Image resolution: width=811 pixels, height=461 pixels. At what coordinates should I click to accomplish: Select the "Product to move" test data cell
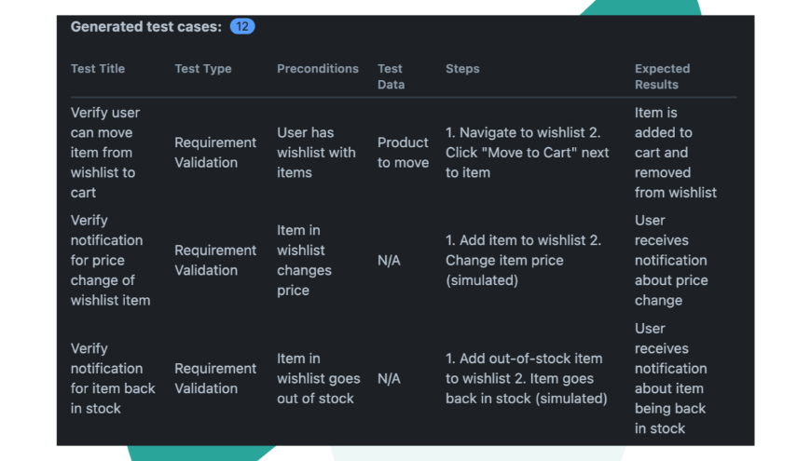[403, 153]
